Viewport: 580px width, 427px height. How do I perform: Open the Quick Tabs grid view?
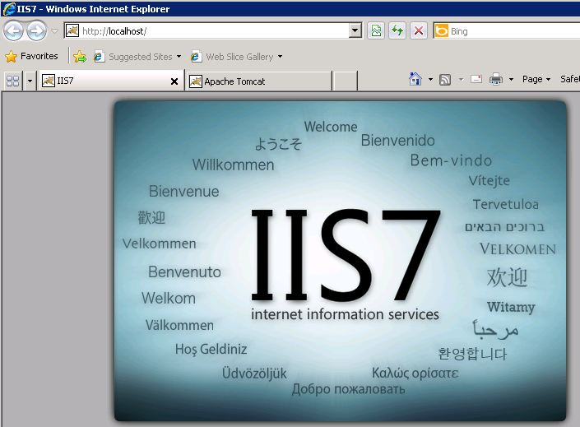coord(13,81)
